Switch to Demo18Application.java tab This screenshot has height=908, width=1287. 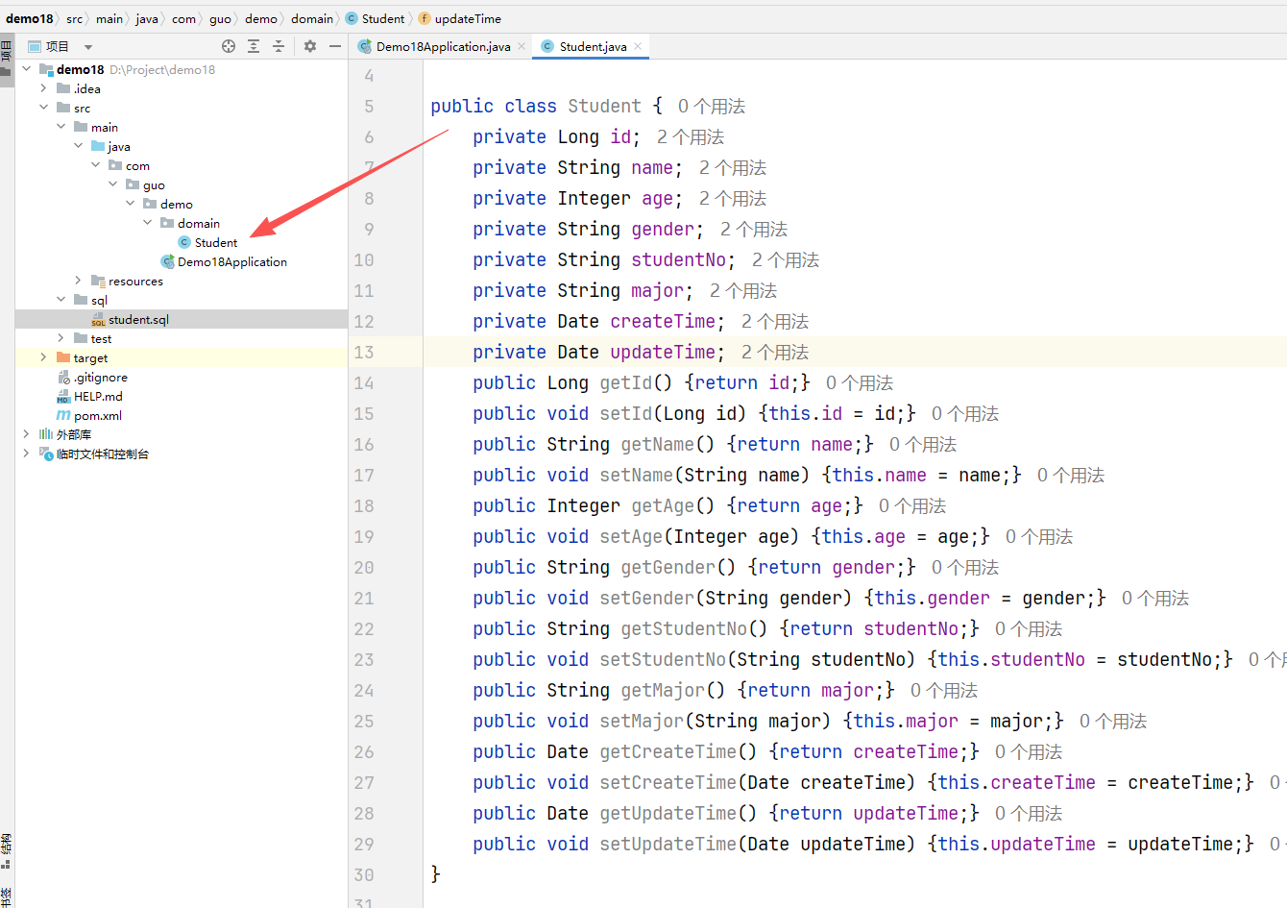(442, 46)
